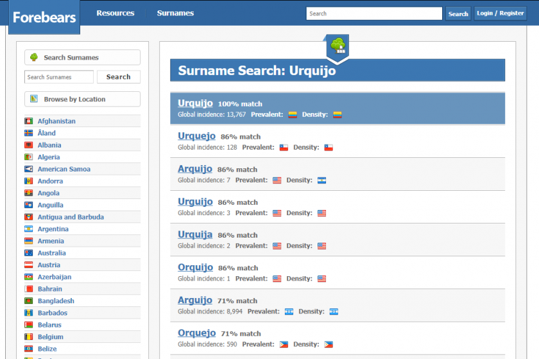Open the Afghanistan link
The height and width of the screenshot is (359, 539).
point(56,121)
